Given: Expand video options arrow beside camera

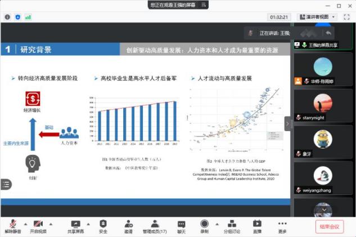Looking at the screenshot, I should pos(51,223).
